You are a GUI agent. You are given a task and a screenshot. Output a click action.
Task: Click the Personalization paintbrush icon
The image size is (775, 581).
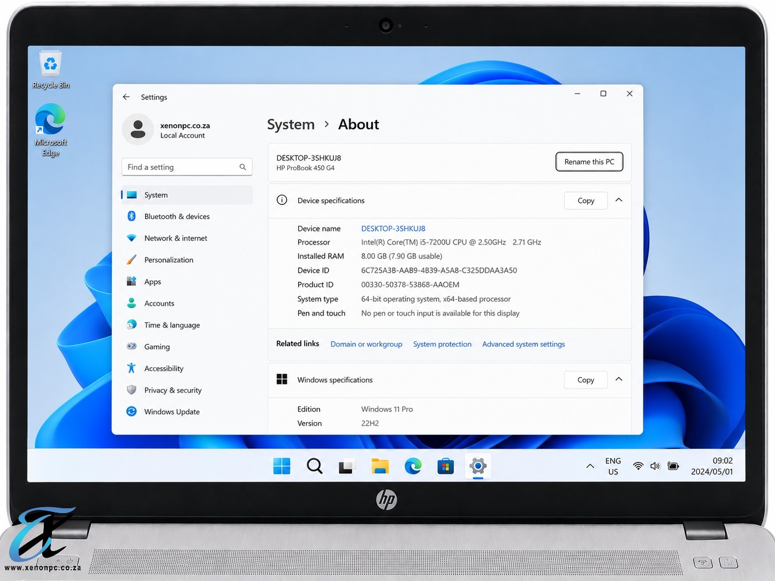point(132,259)
